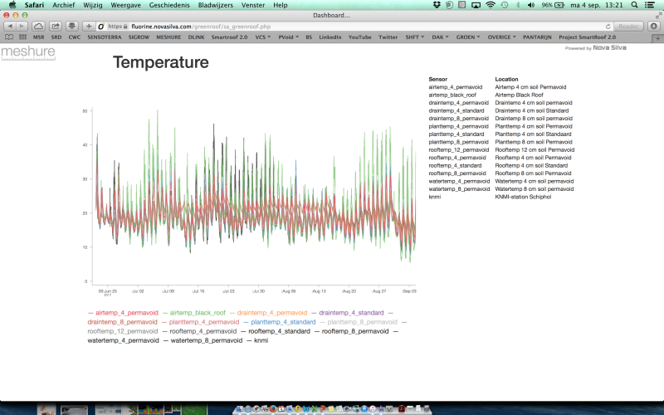This screenshot has height=415, width=664.
Task: Click the Bluetooth status icon
Action: point(517,5)
